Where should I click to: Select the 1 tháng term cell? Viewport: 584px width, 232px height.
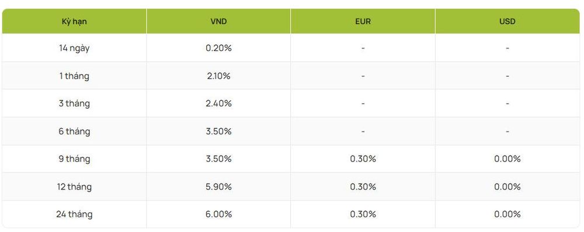pos(74,76)
